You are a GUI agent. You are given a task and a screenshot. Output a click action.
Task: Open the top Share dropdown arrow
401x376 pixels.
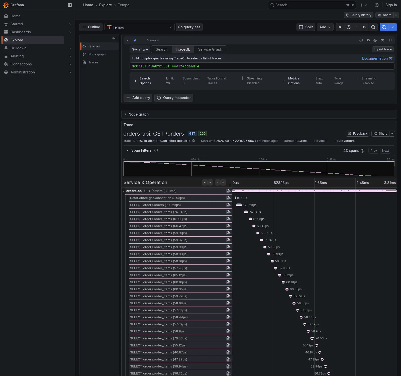pyautogui.click(x=396, y=15)
